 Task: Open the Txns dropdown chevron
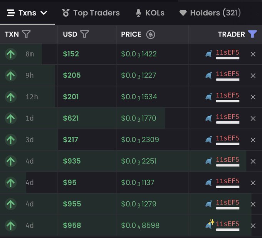pyautogui.click(x=44, y=13)
